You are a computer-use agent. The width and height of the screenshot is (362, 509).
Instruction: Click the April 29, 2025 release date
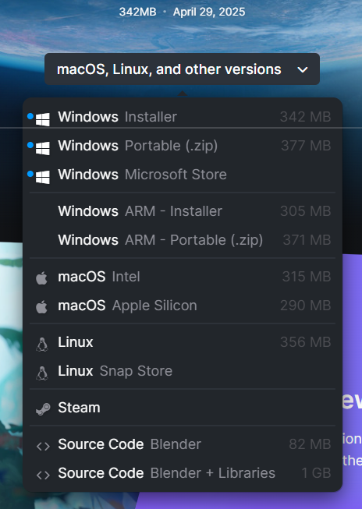click(x=209, y=12)
